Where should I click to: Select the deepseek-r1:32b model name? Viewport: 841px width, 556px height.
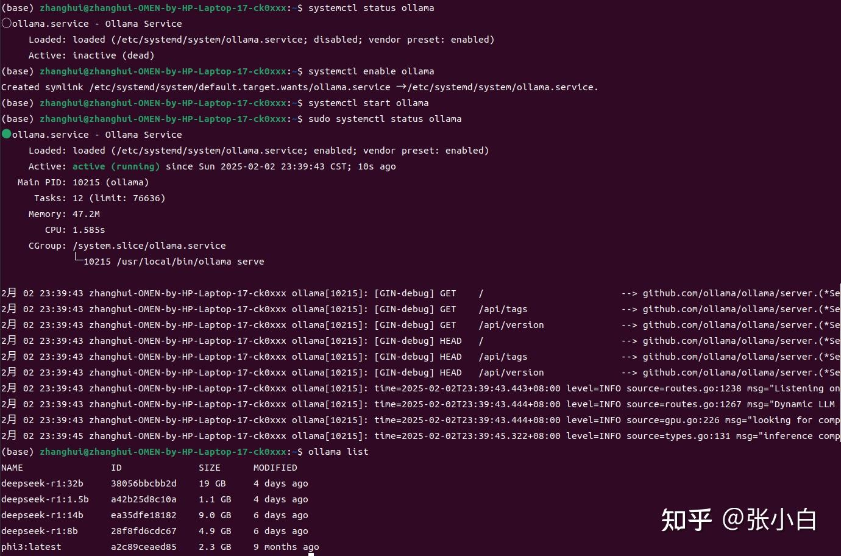click(42, 483)
